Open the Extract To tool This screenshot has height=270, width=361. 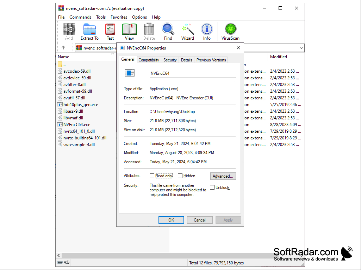89,32
